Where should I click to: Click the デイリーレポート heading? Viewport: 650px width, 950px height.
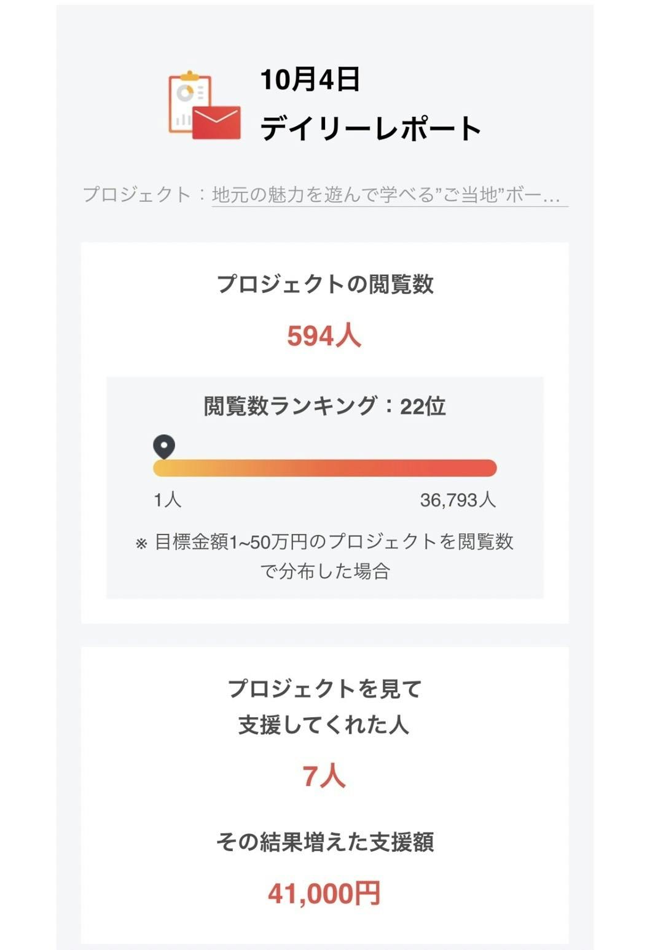(370, 128)
